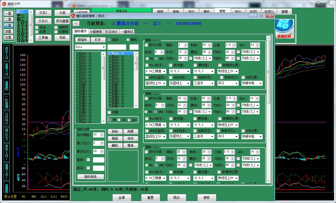Click the << collapse arrow button
The image size is (336, 203).
click(x=76, y=23)
